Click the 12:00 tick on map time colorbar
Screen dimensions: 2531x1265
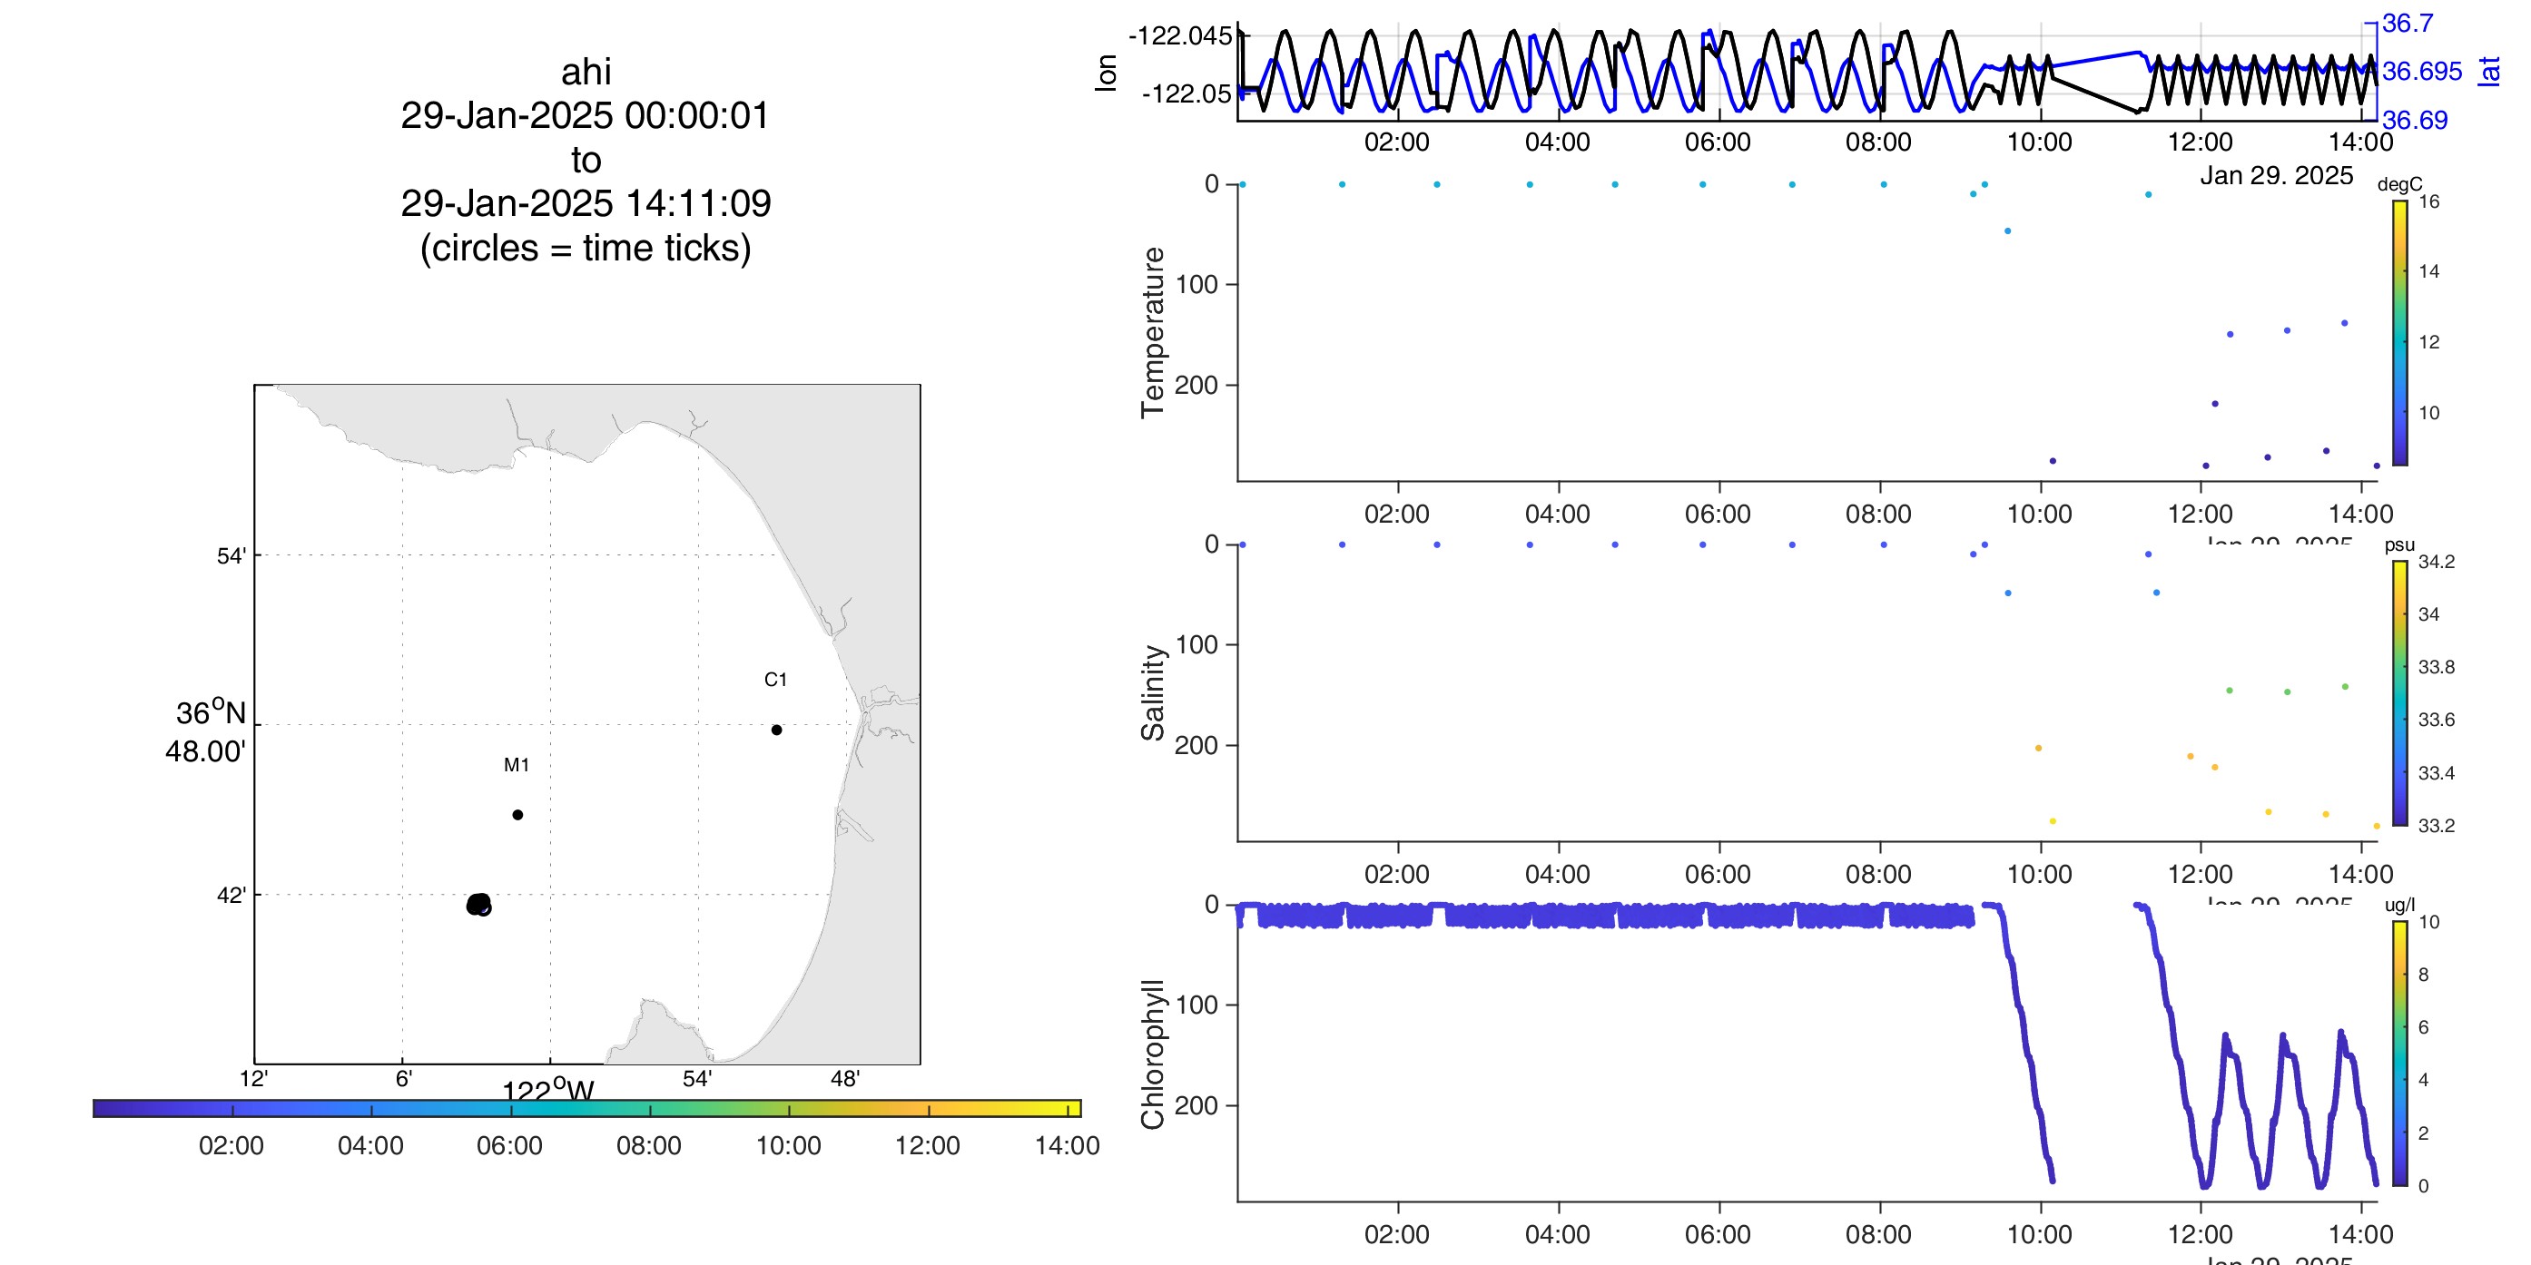928,1145
